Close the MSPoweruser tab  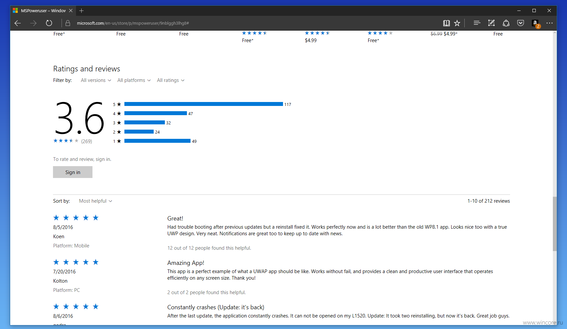pos(71,11)
